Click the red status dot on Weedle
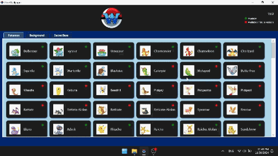This screenshot has height=156, width=278. [x=43, y=86]
